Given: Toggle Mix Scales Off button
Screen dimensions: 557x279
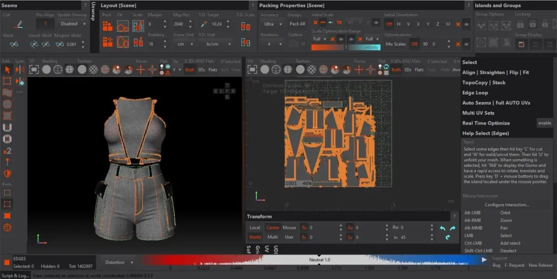Looking at the screenshot, I should click(x=414, y=44).
